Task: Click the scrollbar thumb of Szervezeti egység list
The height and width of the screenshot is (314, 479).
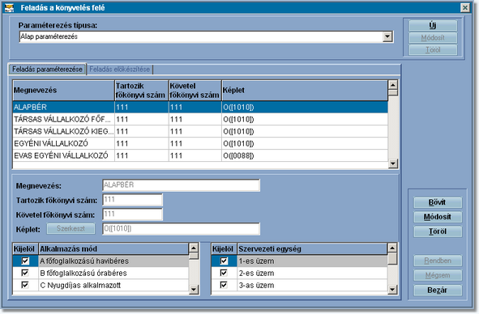Action: 392,258
